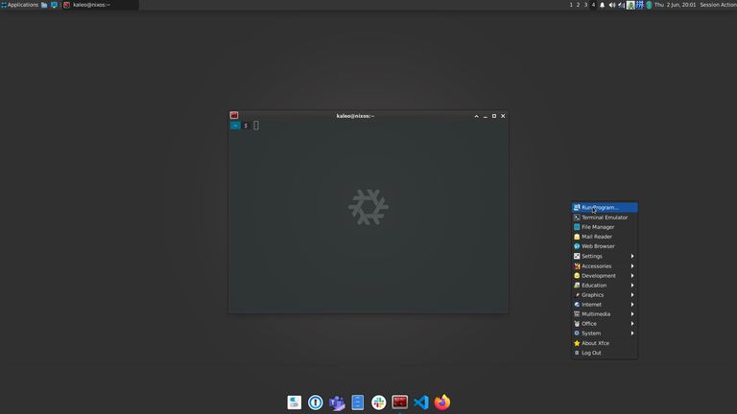Screen dimensions: 737x414
Task: Launch Visual Studio Code from the dock
Action: pyautogui.click(x=421, y=402)
